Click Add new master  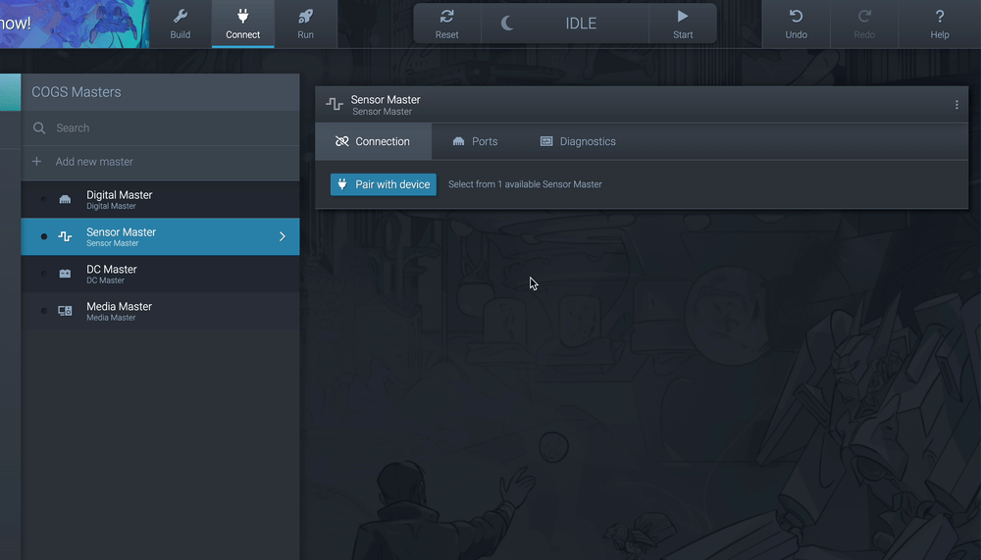(x=160, y=162)
